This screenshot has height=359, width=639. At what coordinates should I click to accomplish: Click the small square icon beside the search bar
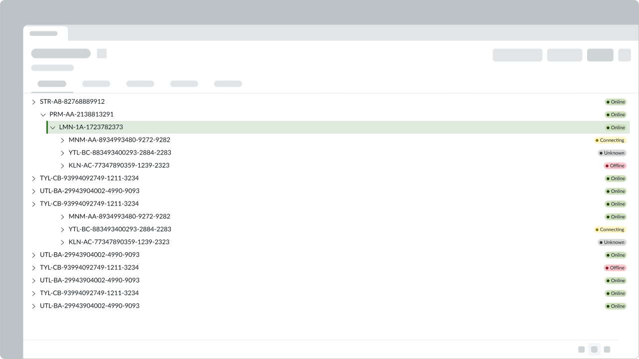pos(101,53)
